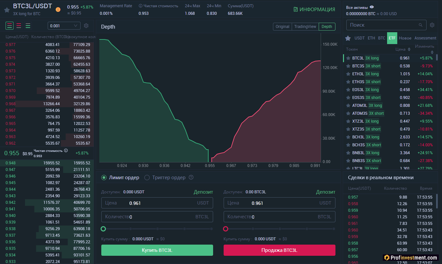Open ETF market tab
Viewport: 442px width, 264px height.
point(392,38)
